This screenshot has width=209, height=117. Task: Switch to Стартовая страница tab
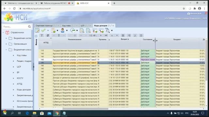point(44,26)
